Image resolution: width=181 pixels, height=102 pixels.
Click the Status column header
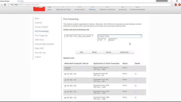(125, 63)
